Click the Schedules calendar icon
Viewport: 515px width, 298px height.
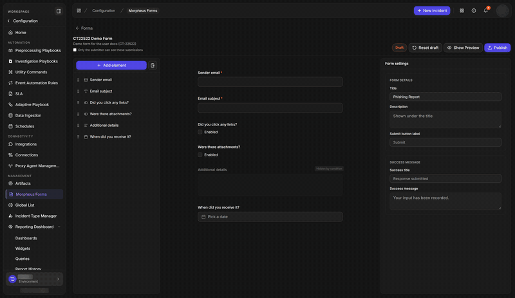pyautogui.click(x=10, y=127)
